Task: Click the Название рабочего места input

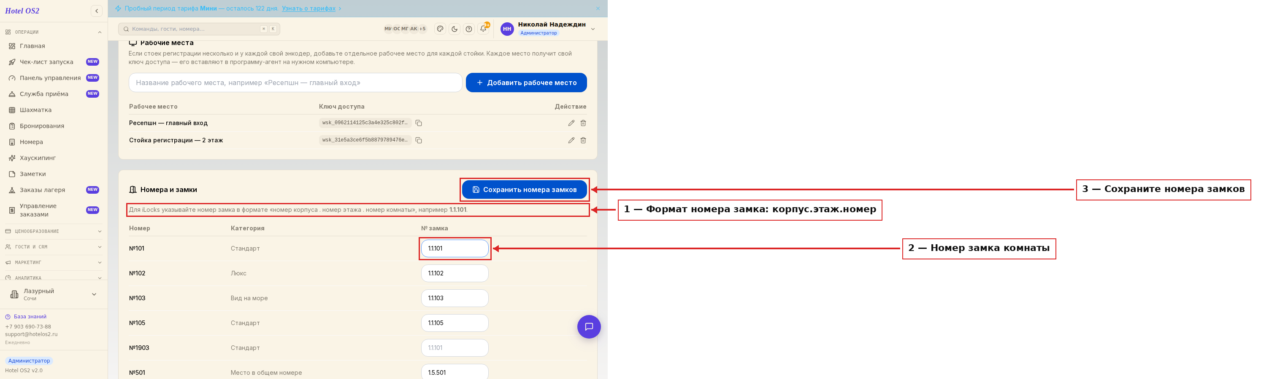Action: (x=295, y=83)
